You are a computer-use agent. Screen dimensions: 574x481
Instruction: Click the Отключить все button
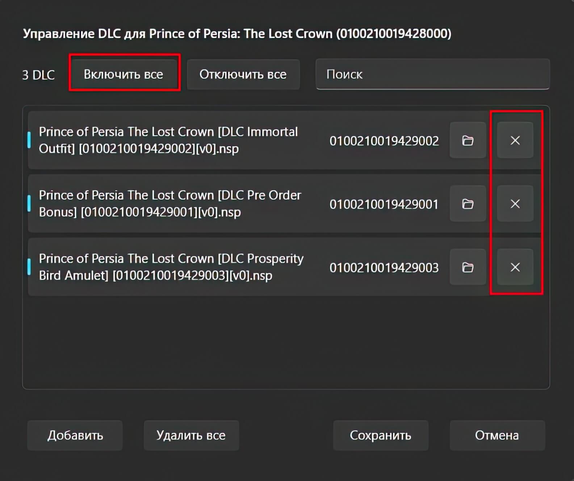coord(243,74)
